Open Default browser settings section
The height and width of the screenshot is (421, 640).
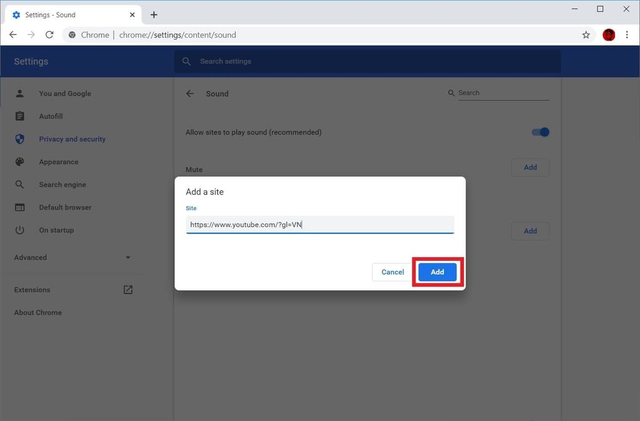(x=65, y=208)
